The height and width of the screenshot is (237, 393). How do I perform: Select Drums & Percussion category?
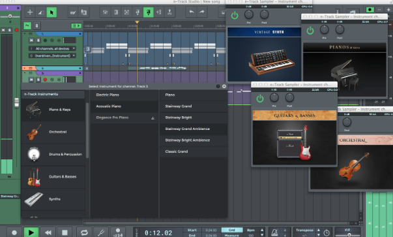click(53, 154)
